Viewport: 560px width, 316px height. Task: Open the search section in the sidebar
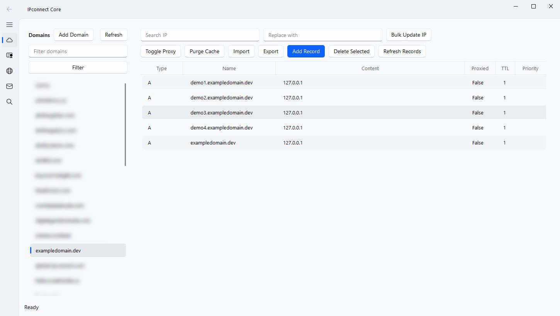[x=9, y=101]
